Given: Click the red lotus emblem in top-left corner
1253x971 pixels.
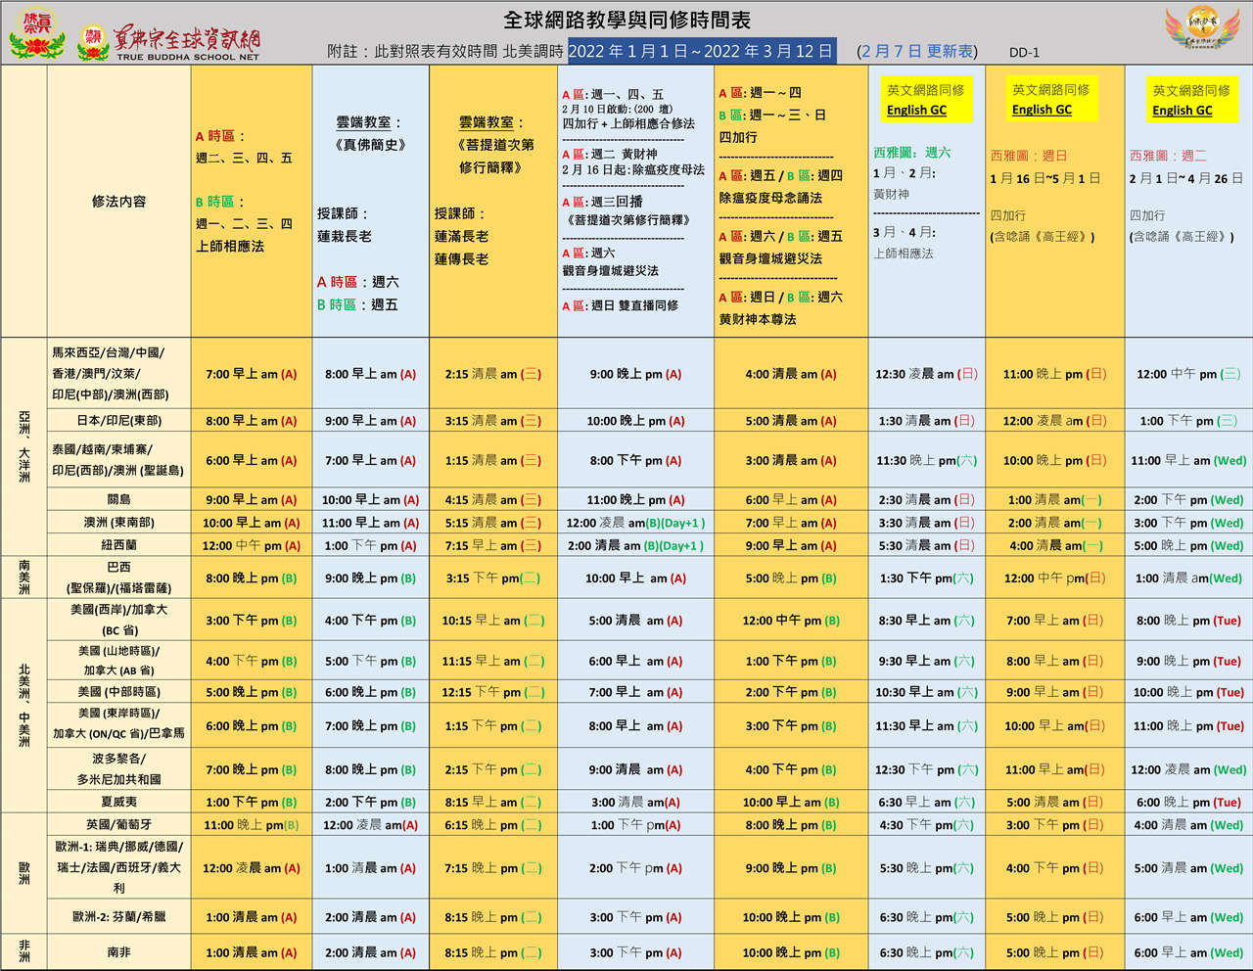Looking at the screenshot, I should tap(36, 33).
